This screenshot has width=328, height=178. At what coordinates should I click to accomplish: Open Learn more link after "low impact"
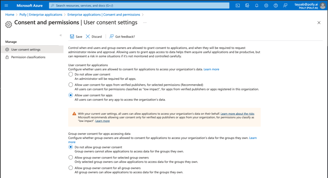pyautogui.click(x=102, y=121)
